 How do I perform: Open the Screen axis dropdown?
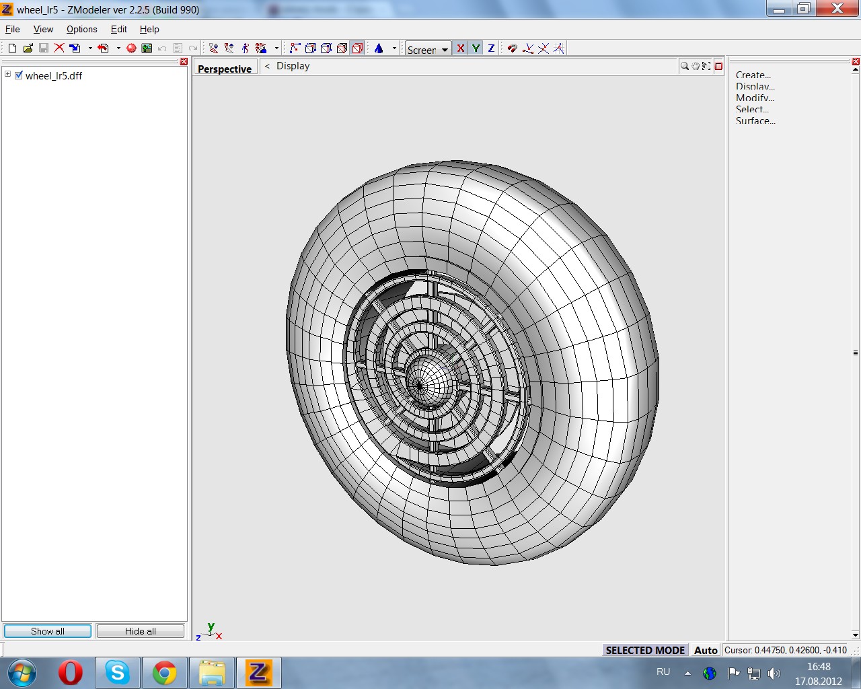tap(428, 49)
